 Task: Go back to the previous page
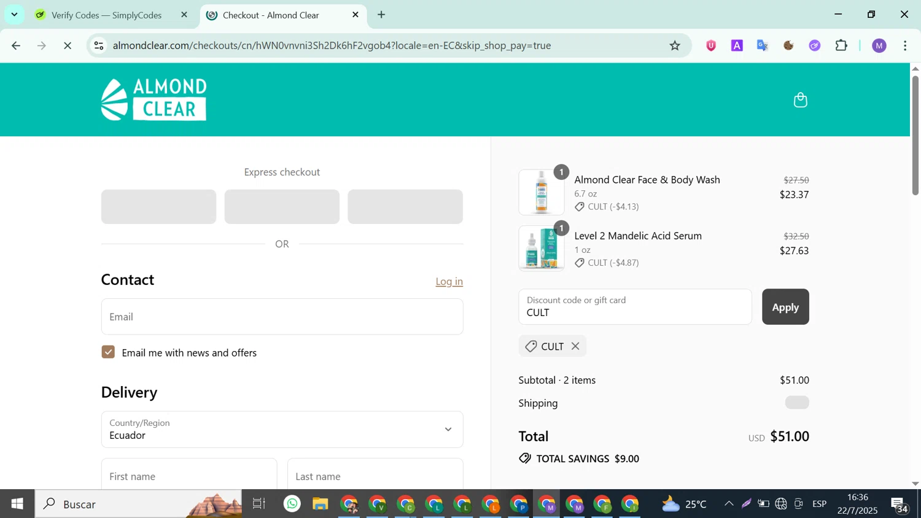point(16,45)
